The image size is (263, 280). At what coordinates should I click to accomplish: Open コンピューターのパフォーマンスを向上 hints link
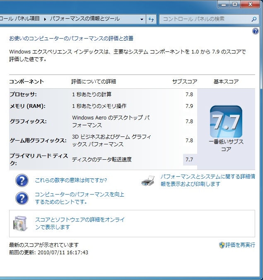(80, 198)
